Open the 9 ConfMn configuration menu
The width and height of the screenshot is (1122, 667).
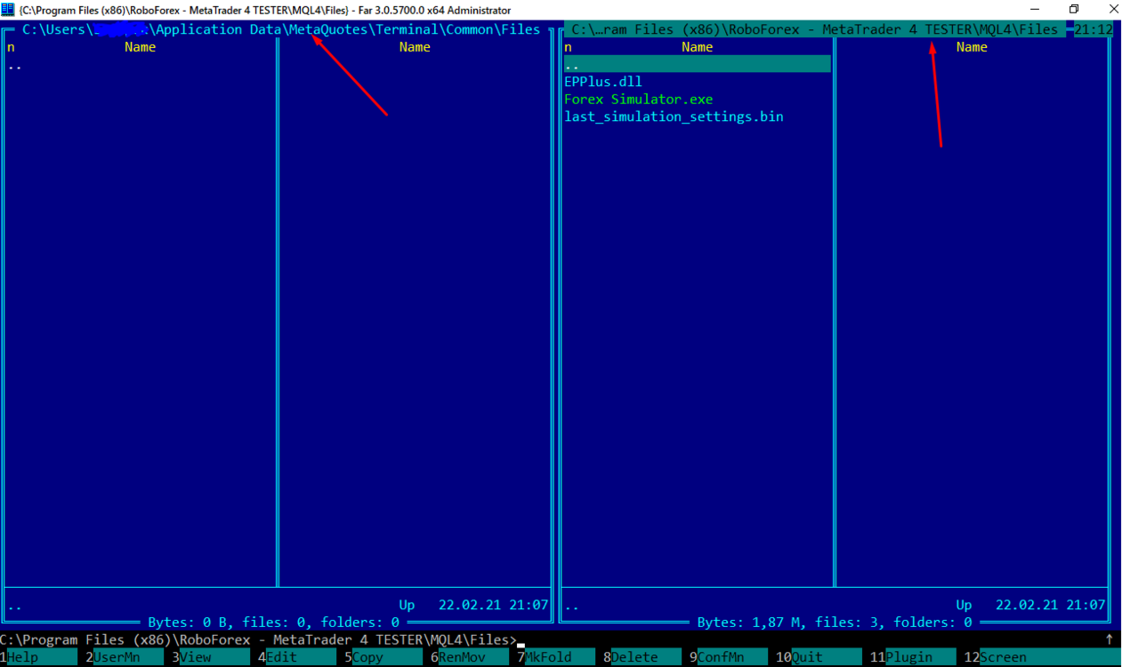point(729,657)
